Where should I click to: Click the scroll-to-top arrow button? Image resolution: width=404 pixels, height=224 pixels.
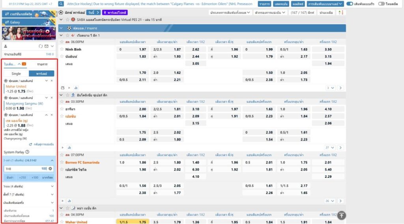(x=342, y=215)
